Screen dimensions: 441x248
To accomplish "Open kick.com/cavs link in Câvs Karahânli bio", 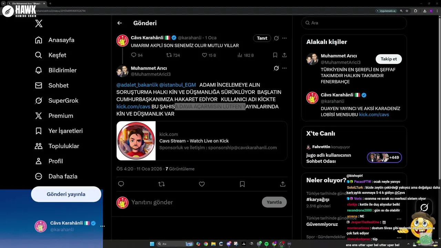I will [x=374, y=115].
